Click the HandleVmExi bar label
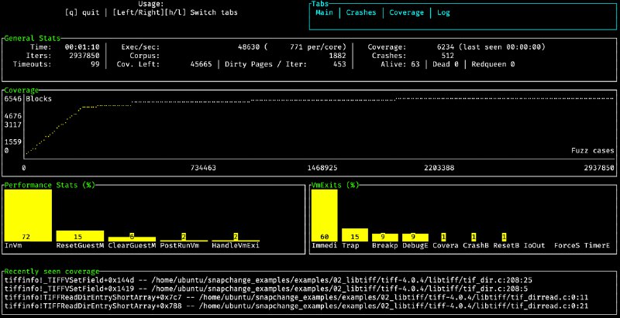The image size is (620, 318). click(x=236, y=245)
